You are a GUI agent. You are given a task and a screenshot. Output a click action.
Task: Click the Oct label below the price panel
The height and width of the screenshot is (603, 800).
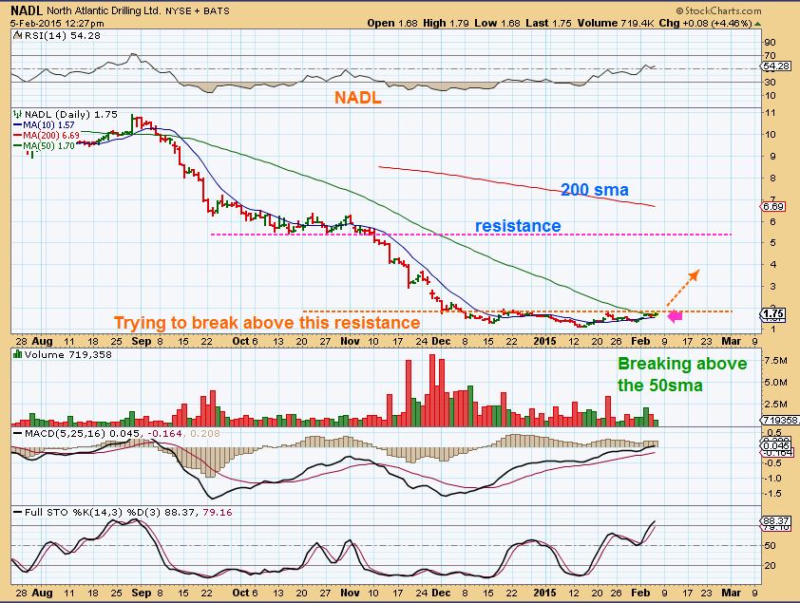point(240,341)
